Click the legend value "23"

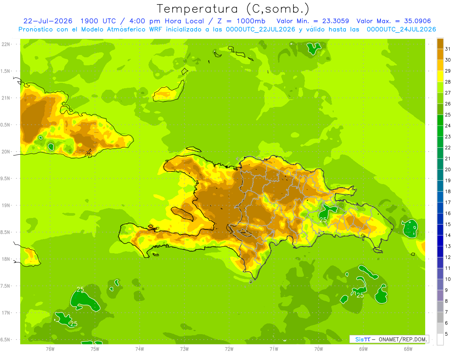click(448, 137)
